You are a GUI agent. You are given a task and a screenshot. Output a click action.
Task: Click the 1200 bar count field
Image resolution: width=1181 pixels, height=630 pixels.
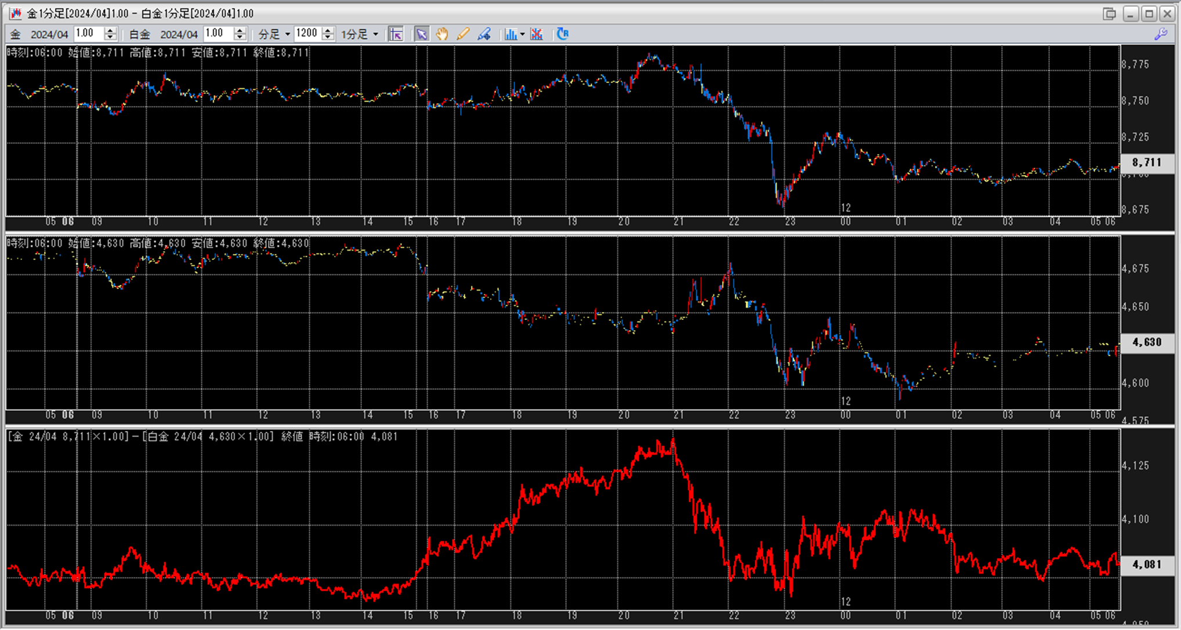pyautogui.click(x=307, y=34)
